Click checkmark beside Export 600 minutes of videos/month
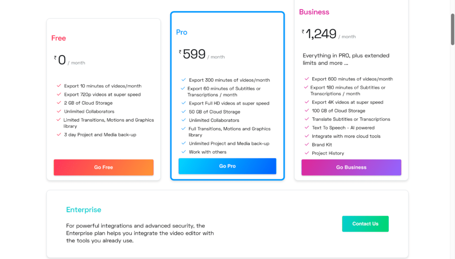 (x=306, y=78)
